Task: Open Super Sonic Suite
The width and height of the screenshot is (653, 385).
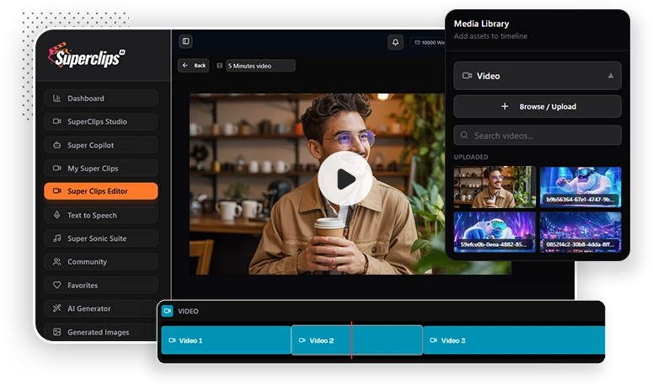Action: (101, 238)
